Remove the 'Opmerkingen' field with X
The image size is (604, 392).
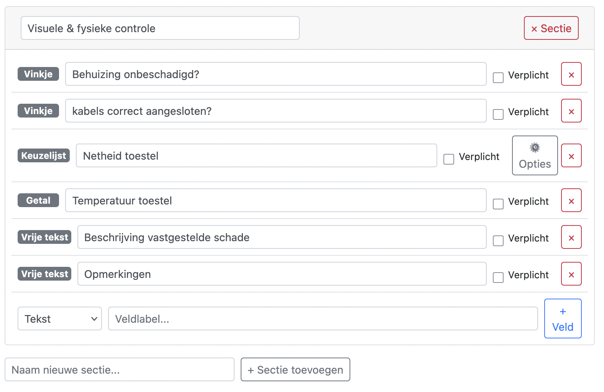[571, 274]
